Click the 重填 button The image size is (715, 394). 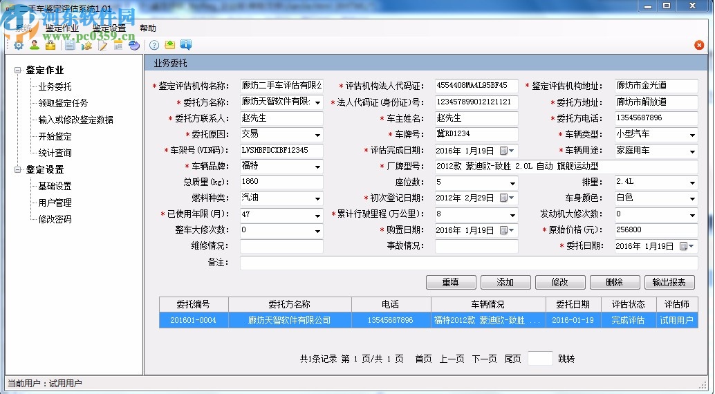click(451, 282)
